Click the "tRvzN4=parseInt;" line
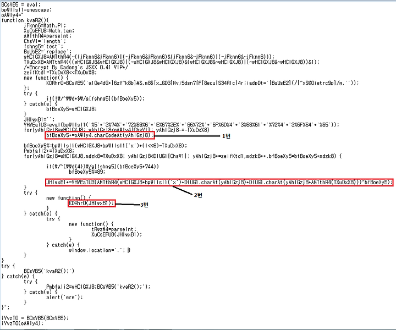 (x=114, y=229)
